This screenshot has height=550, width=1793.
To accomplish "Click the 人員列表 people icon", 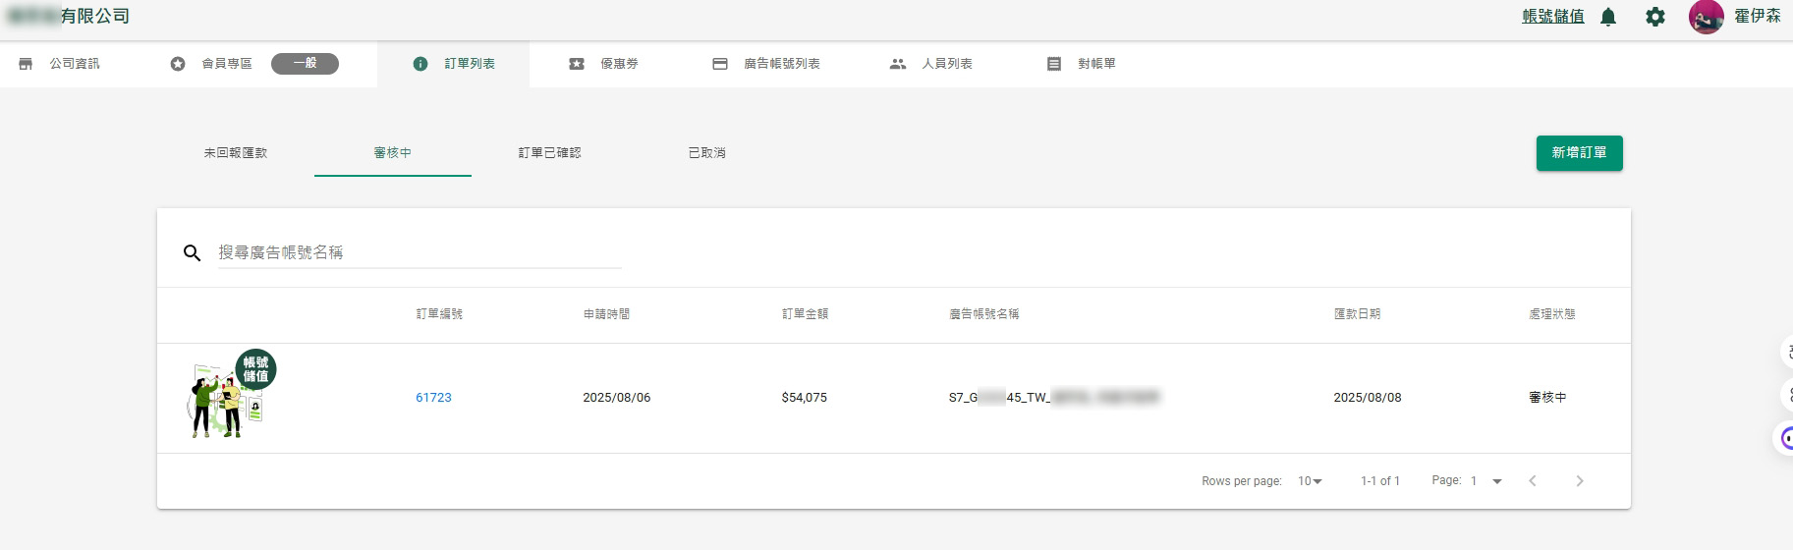I will [897, 64].
